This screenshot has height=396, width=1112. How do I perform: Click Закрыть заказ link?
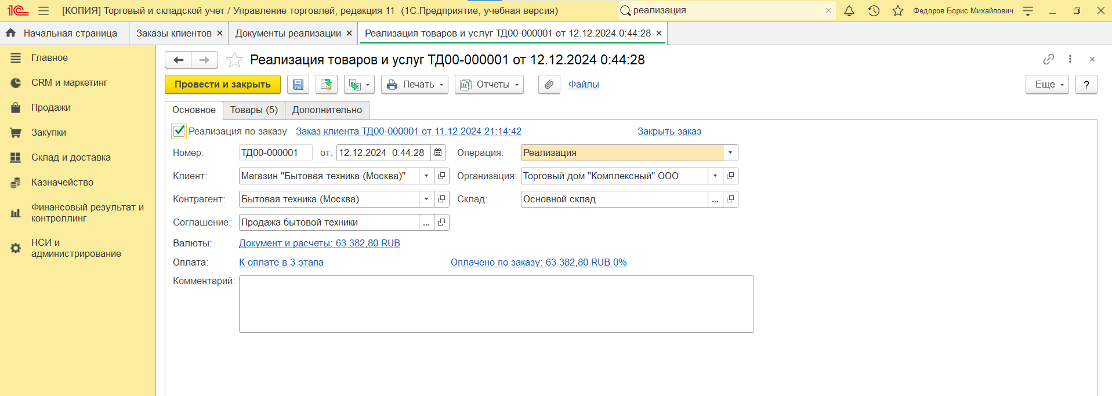669,132
